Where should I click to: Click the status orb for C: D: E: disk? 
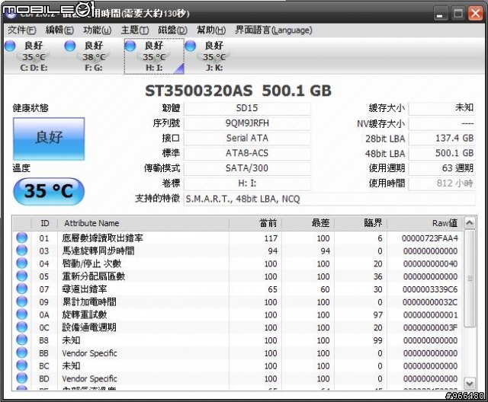pos(10,46)
